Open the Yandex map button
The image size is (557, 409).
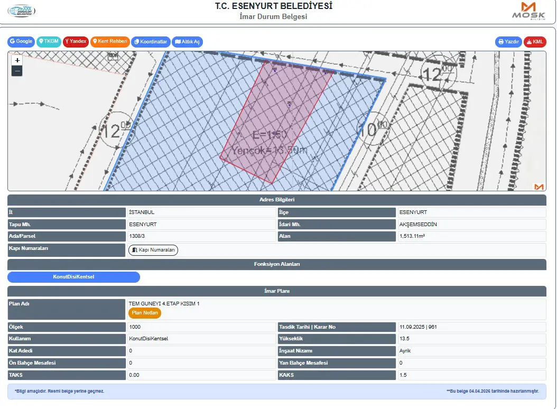[x=76, y=42]
